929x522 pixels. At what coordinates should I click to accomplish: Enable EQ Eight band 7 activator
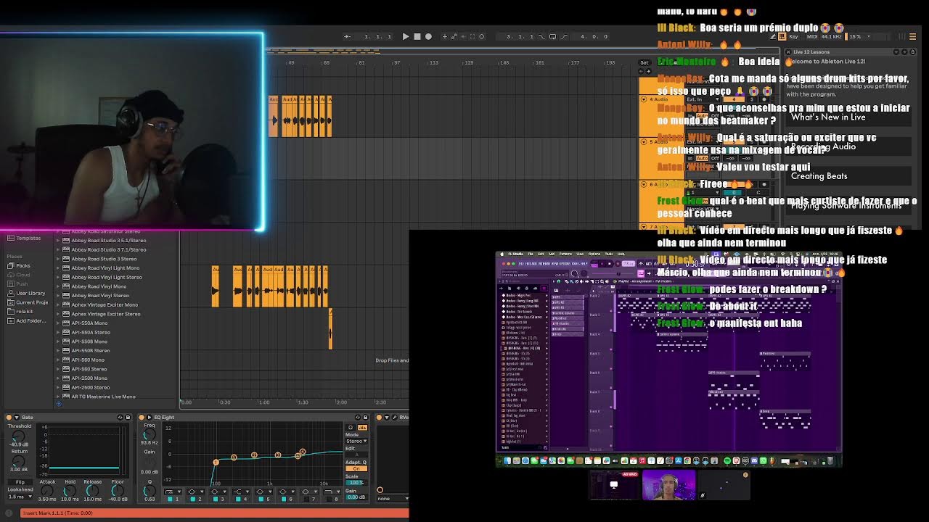[x=306, y=500]
